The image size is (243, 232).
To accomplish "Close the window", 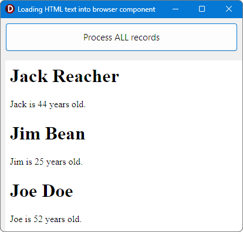I will click(229, 9).
